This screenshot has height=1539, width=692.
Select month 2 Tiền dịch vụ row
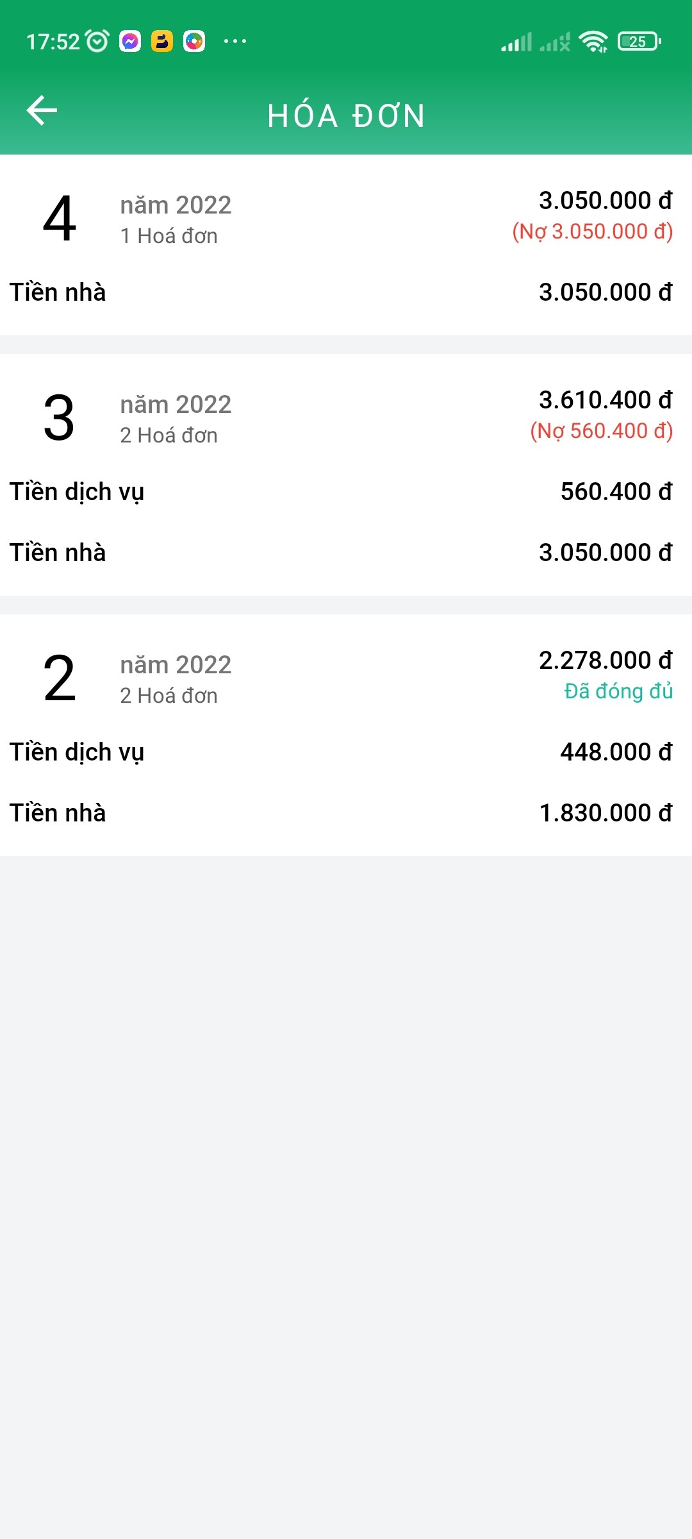(x=346, y=752)
